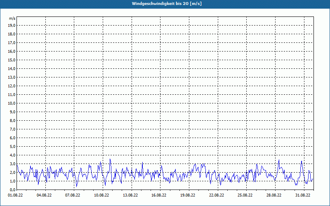Select the 04.08.22 date label
This screenshot has height=206, width=330.
tap(44, 195)
